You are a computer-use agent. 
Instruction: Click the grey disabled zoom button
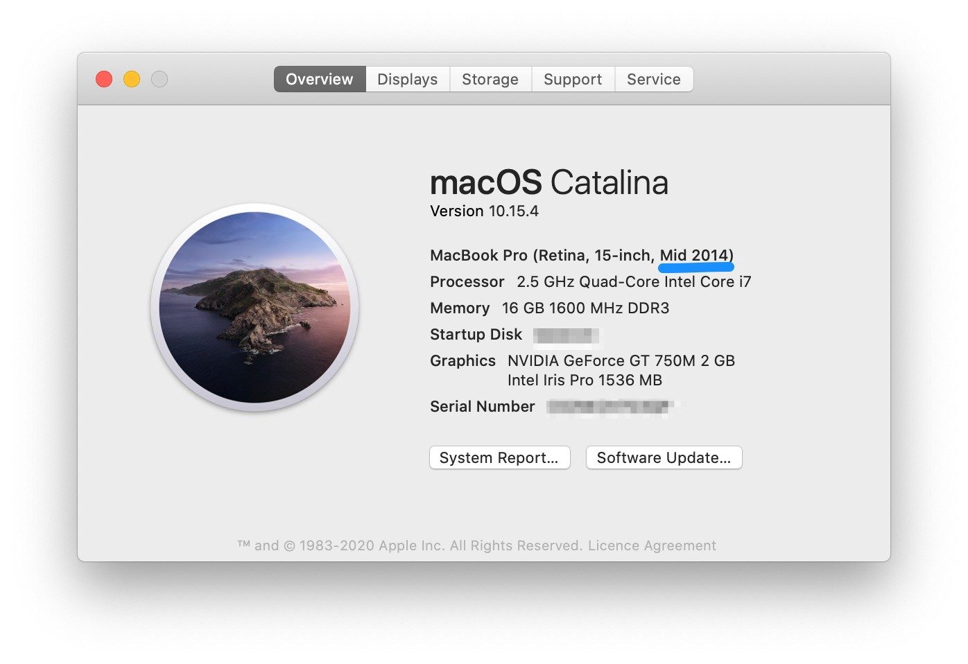tap(159, 79)
